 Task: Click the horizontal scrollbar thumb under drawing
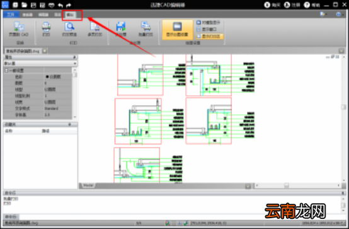(287, 185)
